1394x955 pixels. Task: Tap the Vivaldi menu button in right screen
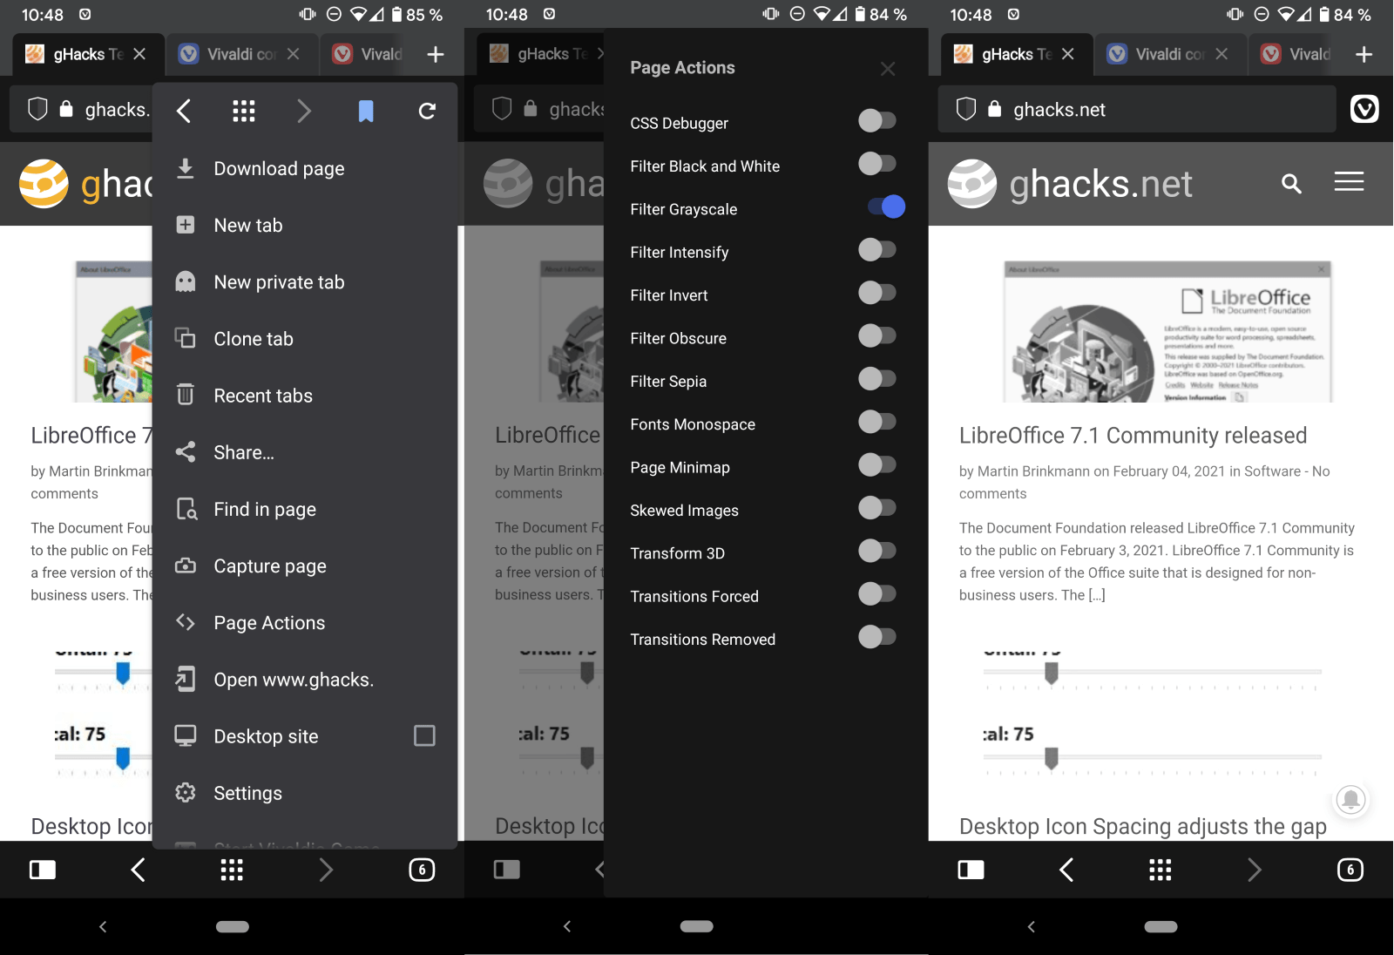1364,109
